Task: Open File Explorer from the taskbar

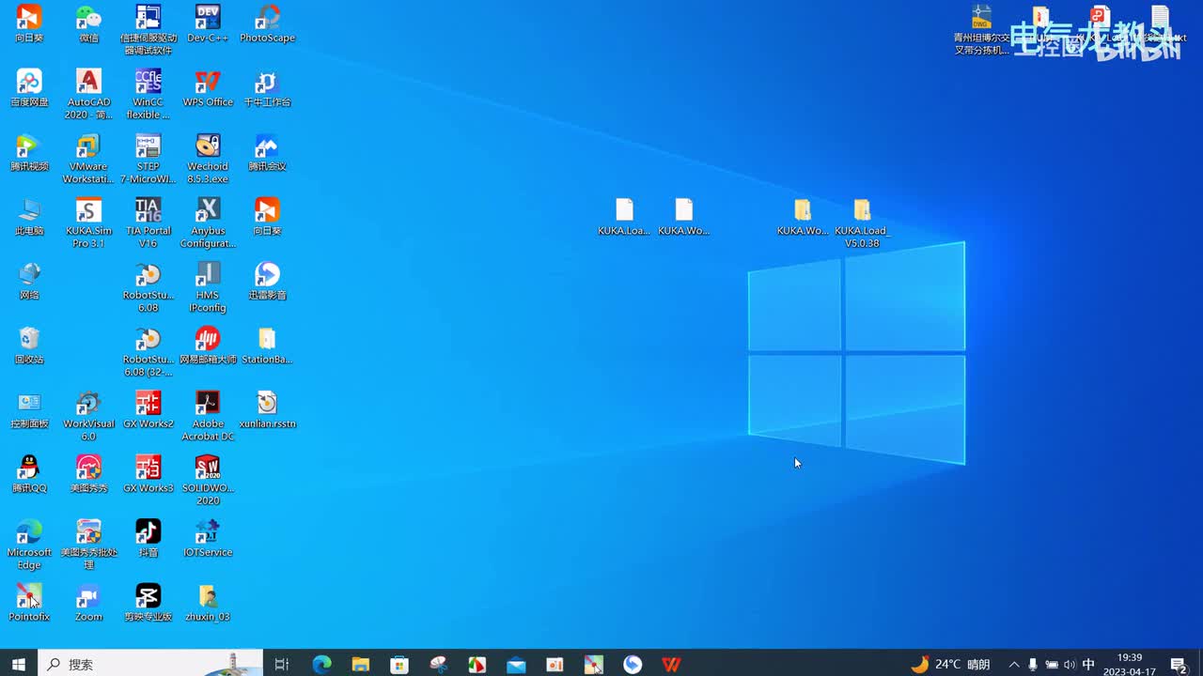Action: point(361,664)
